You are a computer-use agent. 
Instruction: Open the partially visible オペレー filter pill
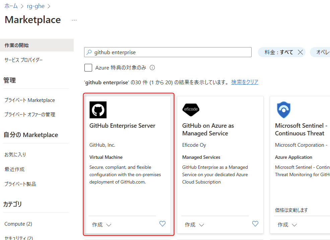(x=320, y=52)
